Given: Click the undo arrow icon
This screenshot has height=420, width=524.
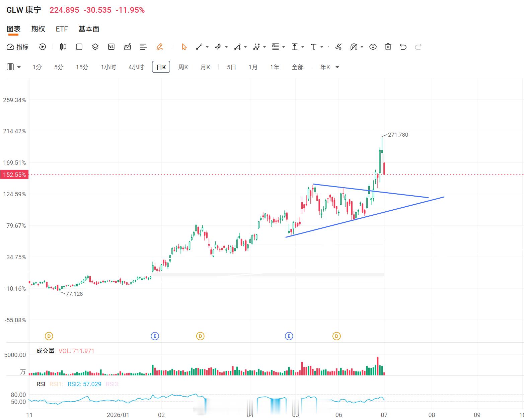Looking at the screenshot, I should pyautogui.click(x=403, y=47).
